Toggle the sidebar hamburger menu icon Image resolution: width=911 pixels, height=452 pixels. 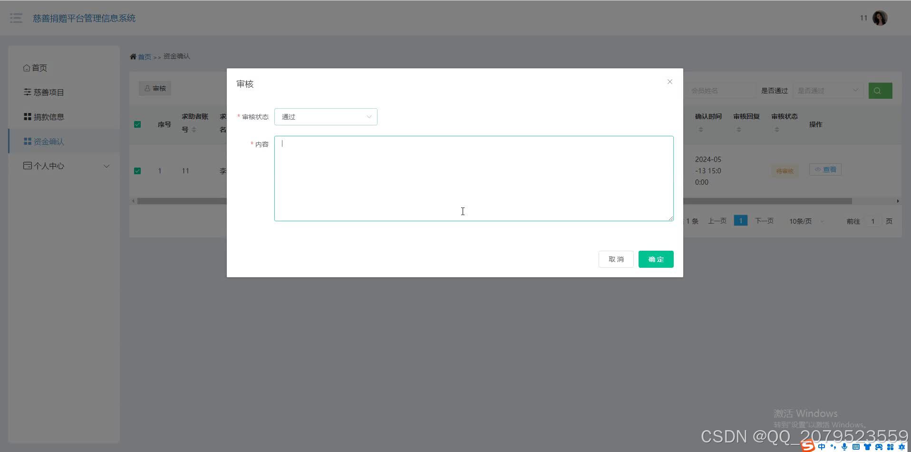[x=16, y=18]
